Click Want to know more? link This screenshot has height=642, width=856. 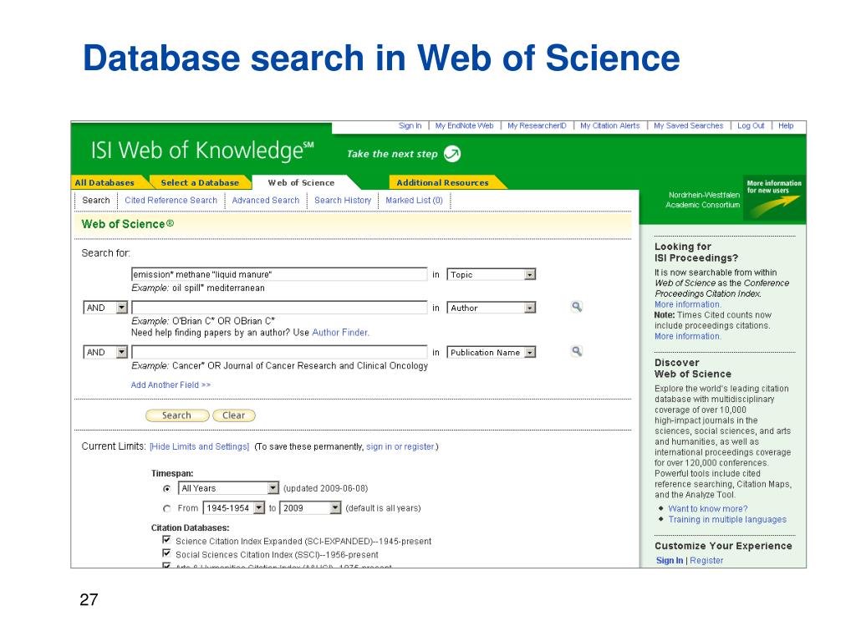pyautogui.click(x=708, y=509)
